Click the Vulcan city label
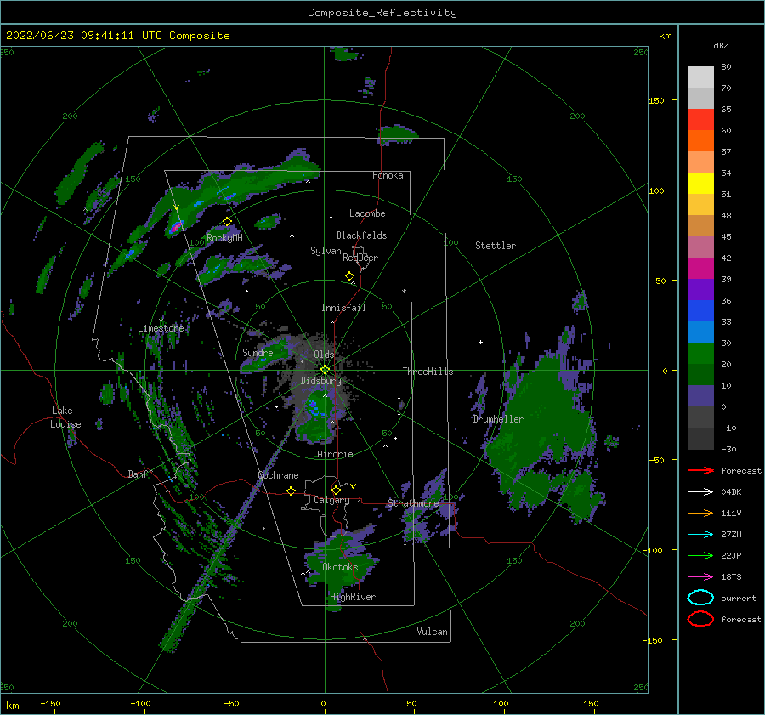Screen dimensions: 765x715 pos(432,632)
